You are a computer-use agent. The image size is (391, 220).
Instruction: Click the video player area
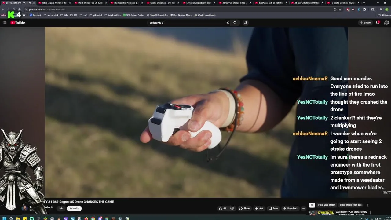[x=196, y=112]
